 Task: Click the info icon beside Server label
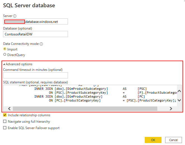click(x=15, y=16)
